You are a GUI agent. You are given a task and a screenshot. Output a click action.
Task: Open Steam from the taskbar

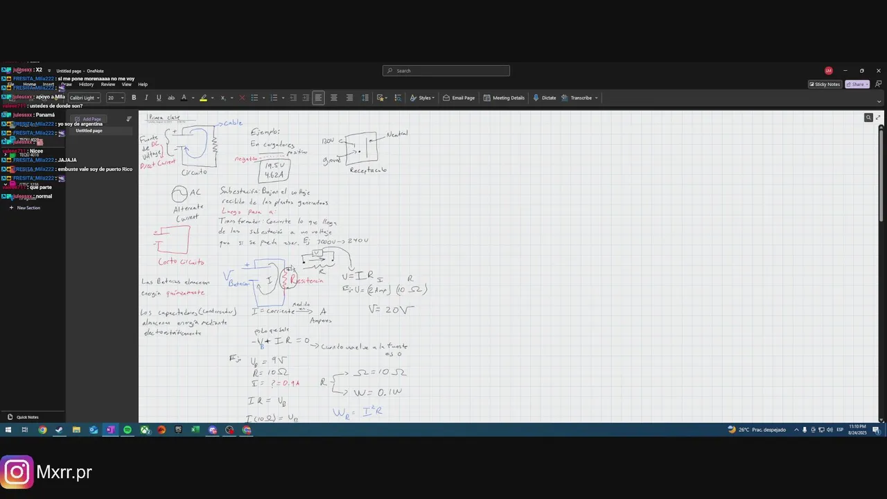tap(60, 430)
